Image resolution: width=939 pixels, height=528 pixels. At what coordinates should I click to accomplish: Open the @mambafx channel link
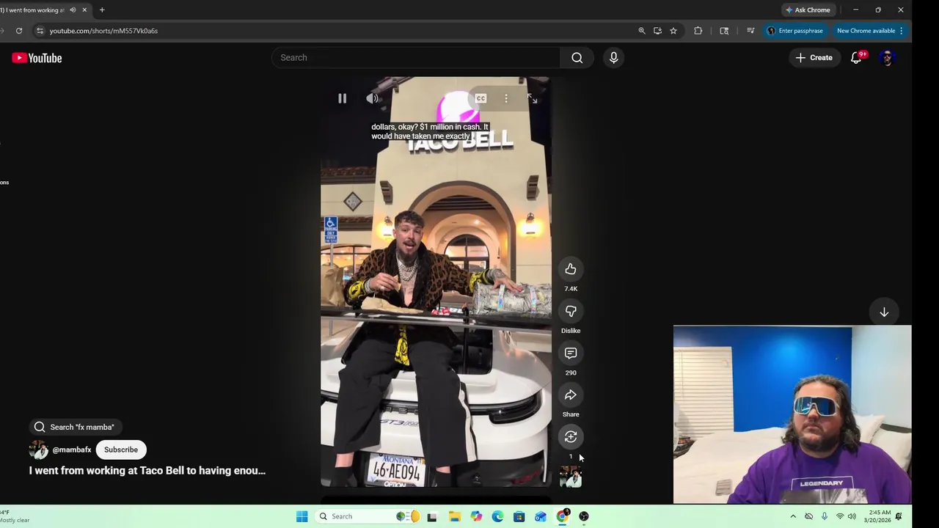(72, 450)
